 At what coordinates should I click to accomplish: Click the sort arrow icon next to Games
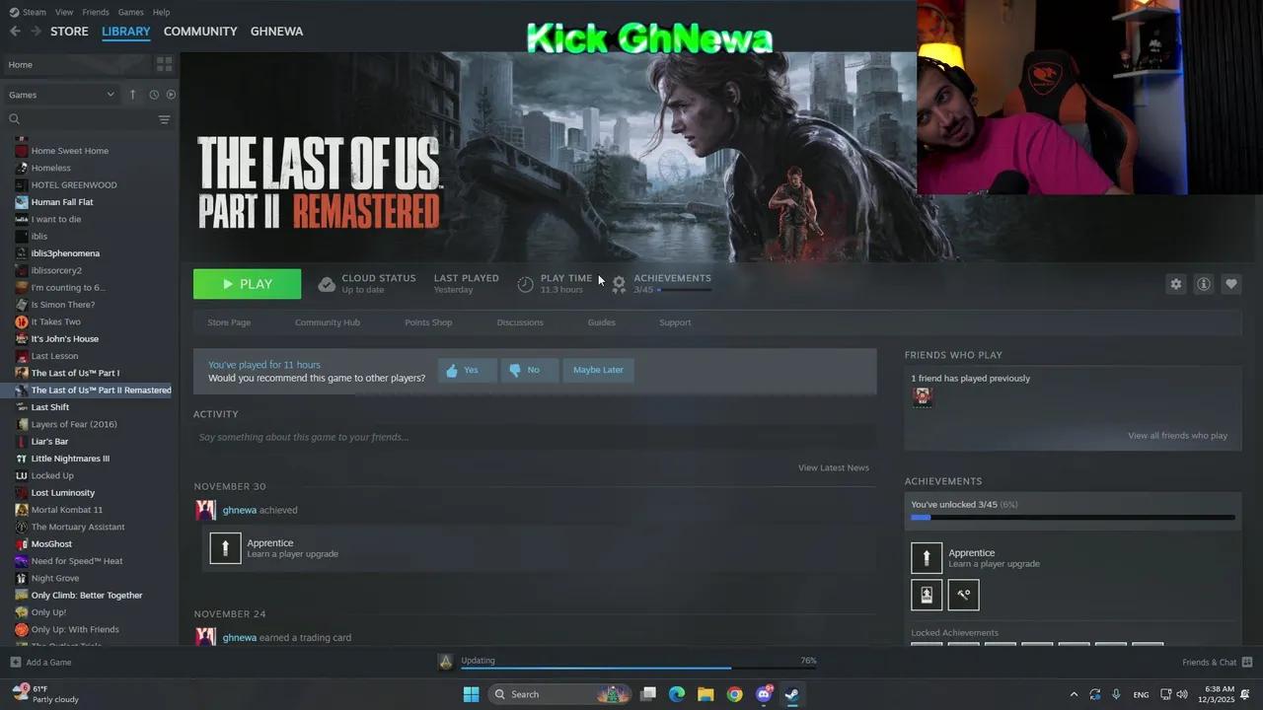pyautogui.click(x=132, y=95)
